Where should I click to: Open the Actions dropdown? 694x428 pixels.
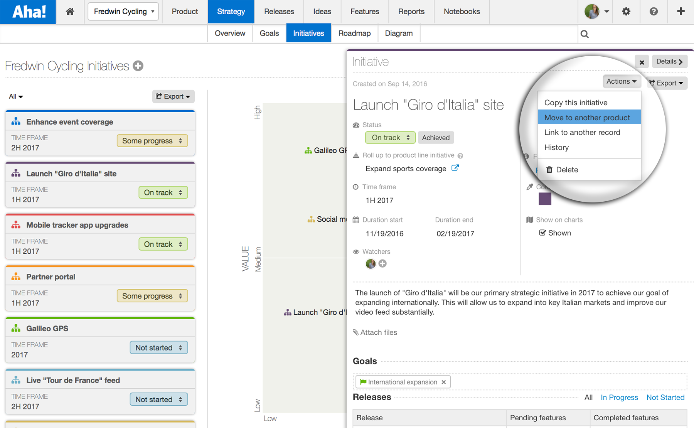pos(621,81)
